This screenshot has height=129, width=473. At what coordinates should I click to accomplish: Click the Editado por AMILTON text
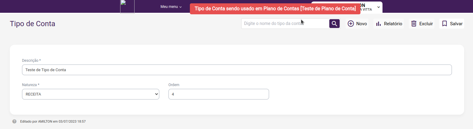pos(53,121)
